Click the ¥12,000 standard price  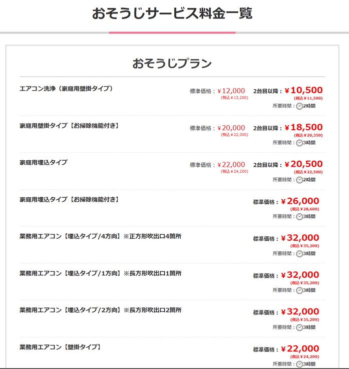click(231, 91)
